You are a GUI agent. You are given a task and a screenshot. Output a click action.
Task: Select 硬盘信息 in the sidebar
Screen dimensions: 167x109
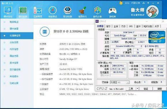[x=14, y=56]
